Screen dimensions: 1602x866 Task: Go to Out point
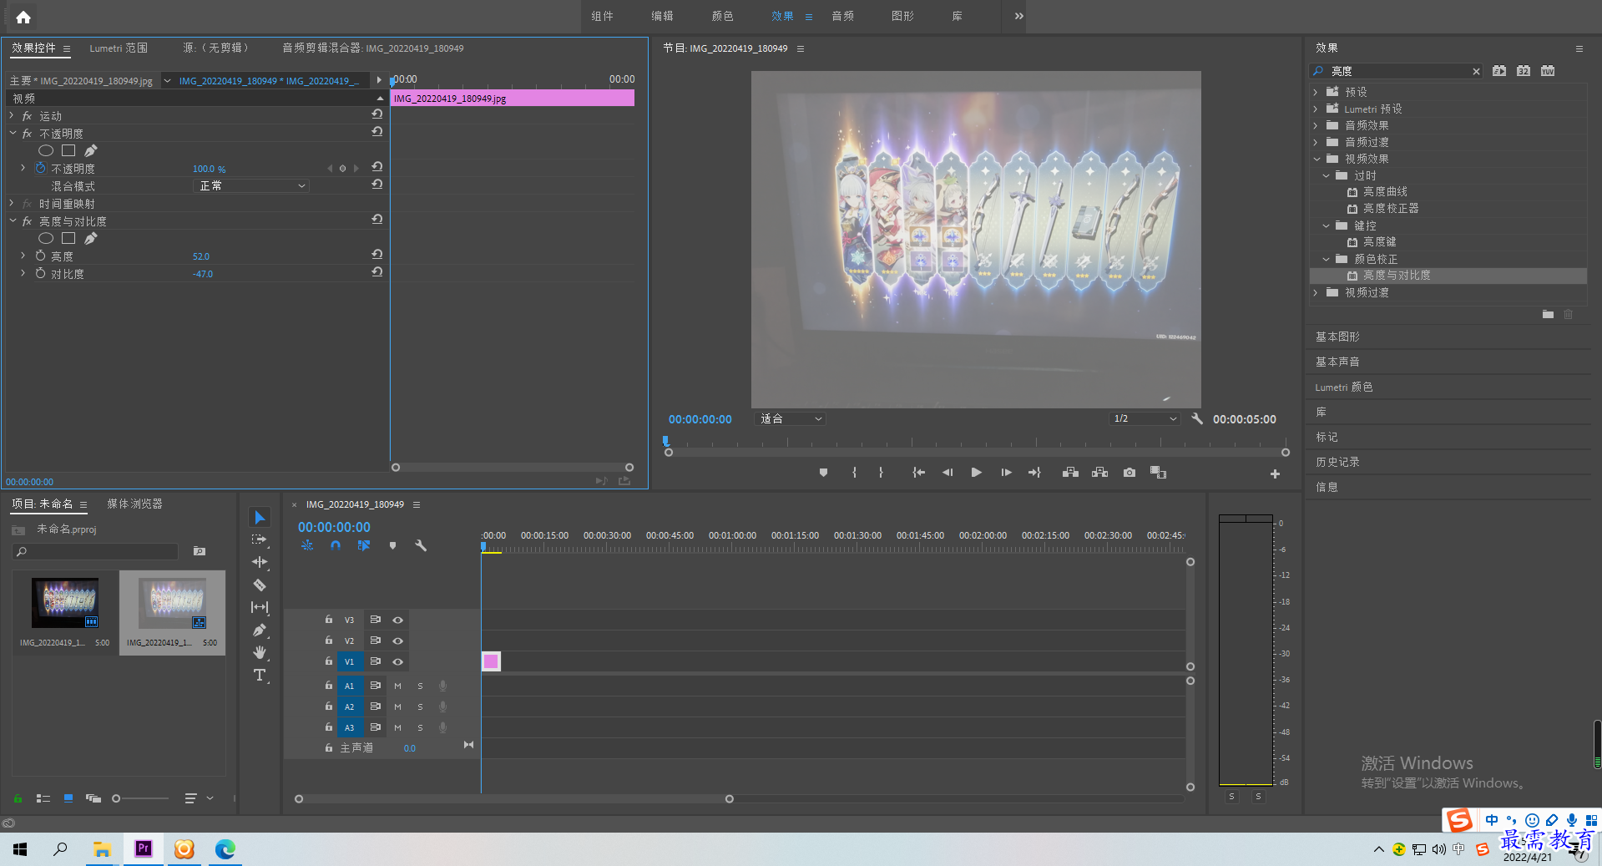click(1034, 473)
